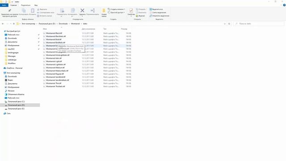Open the Help question mark icon

coord(284,5)
